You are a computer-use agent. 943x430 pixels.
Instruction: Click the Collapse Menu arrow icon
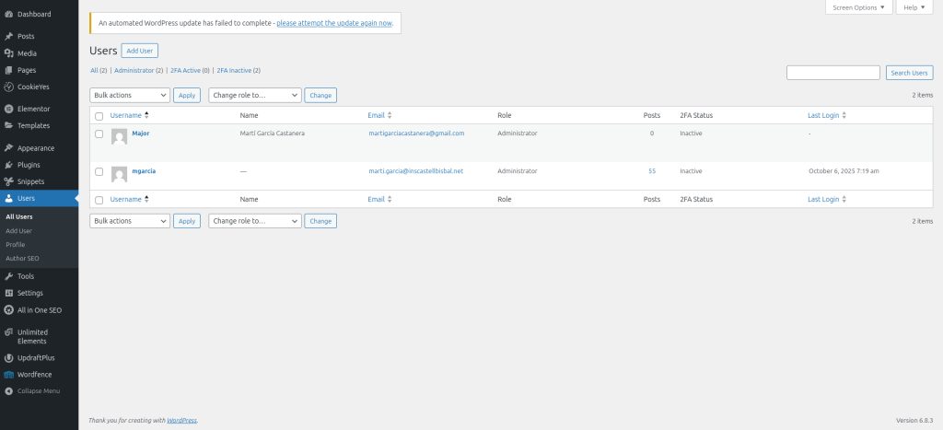(x=8, y=391)
